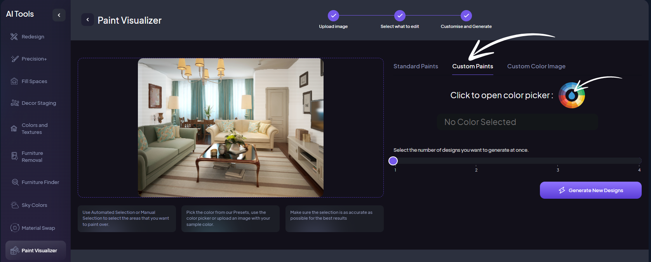Open Furniture Finder search icon
The width and height of the screenshot is (651, 262).
(x=15, y=182)
